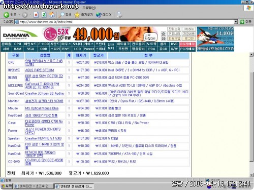Select the DVD category tab
The height and width of the screenshot is (190, 254).
coord(174,44)
